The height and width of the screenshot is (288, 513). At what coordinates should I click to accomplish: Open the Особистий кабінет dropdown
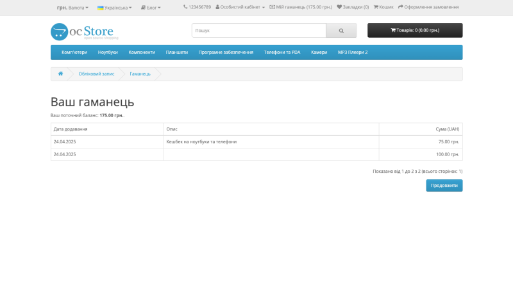[x=240, y=7]
